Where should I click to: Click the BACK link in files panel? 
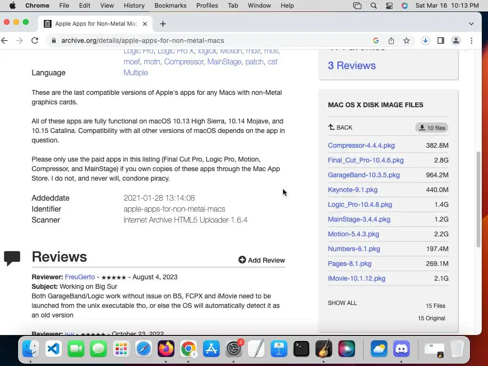point(340,127)
